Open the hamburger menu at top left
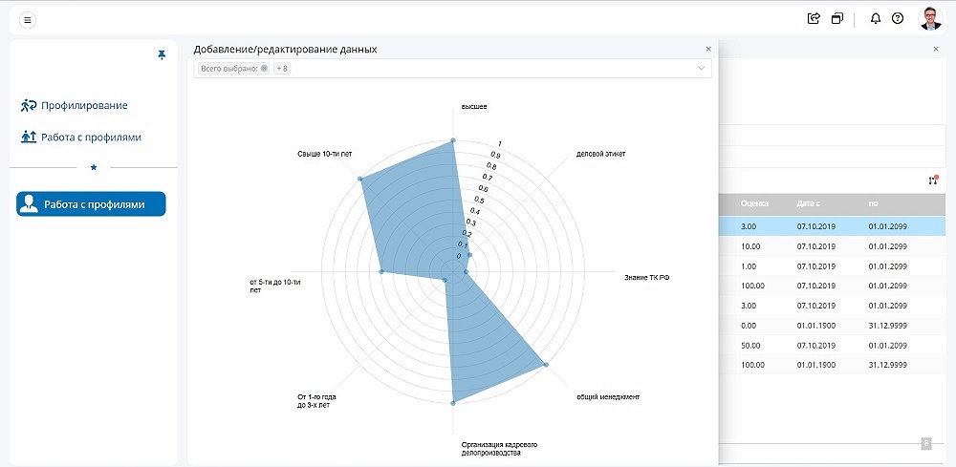The image size is (956, 467). coord(28,19)
